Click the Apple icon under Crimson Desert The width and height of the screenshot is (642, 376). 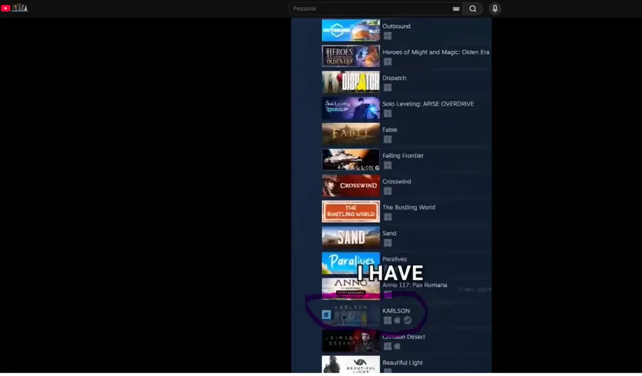point(396,346)
